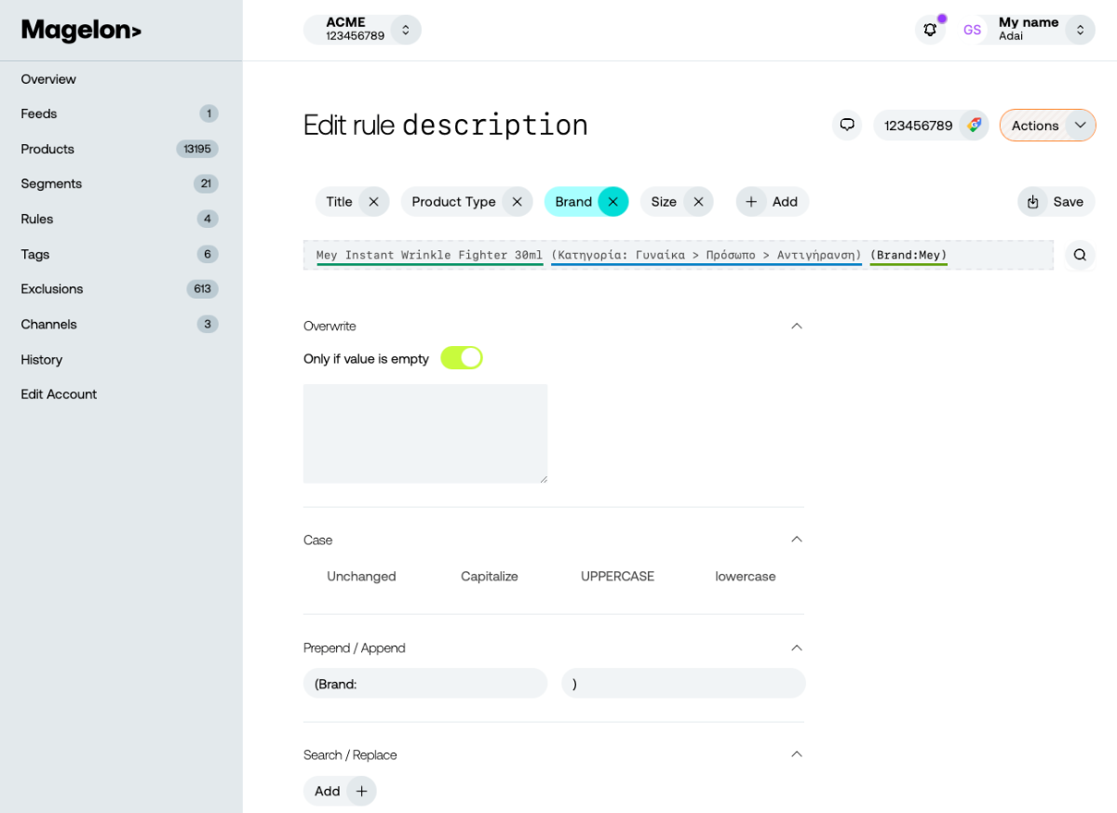Click '(Brand:Mey)' in the preview
Viewport: 1117px width, 813px height.
coord(908,255)
